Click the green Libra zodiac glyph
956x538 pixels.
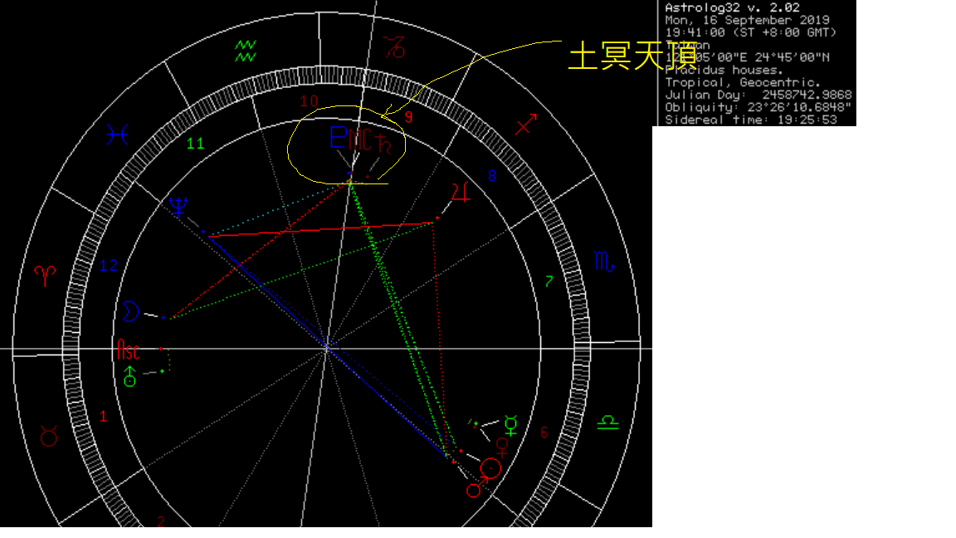click(607, 422)
